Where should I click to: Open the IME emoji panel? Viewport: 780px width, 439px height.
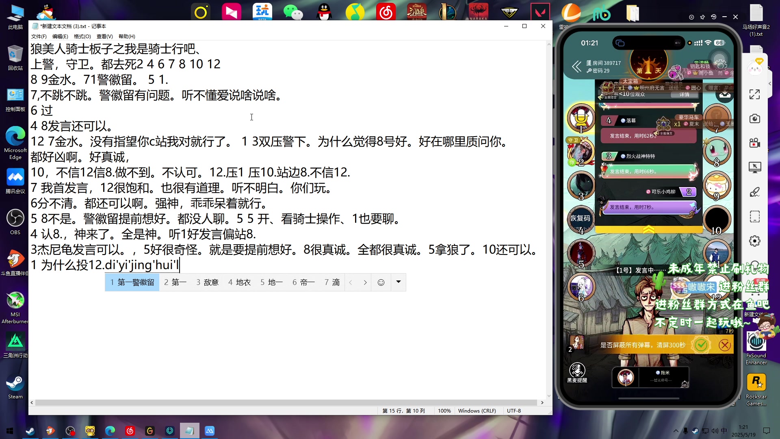pyautogui.click(x=381, y=283)
